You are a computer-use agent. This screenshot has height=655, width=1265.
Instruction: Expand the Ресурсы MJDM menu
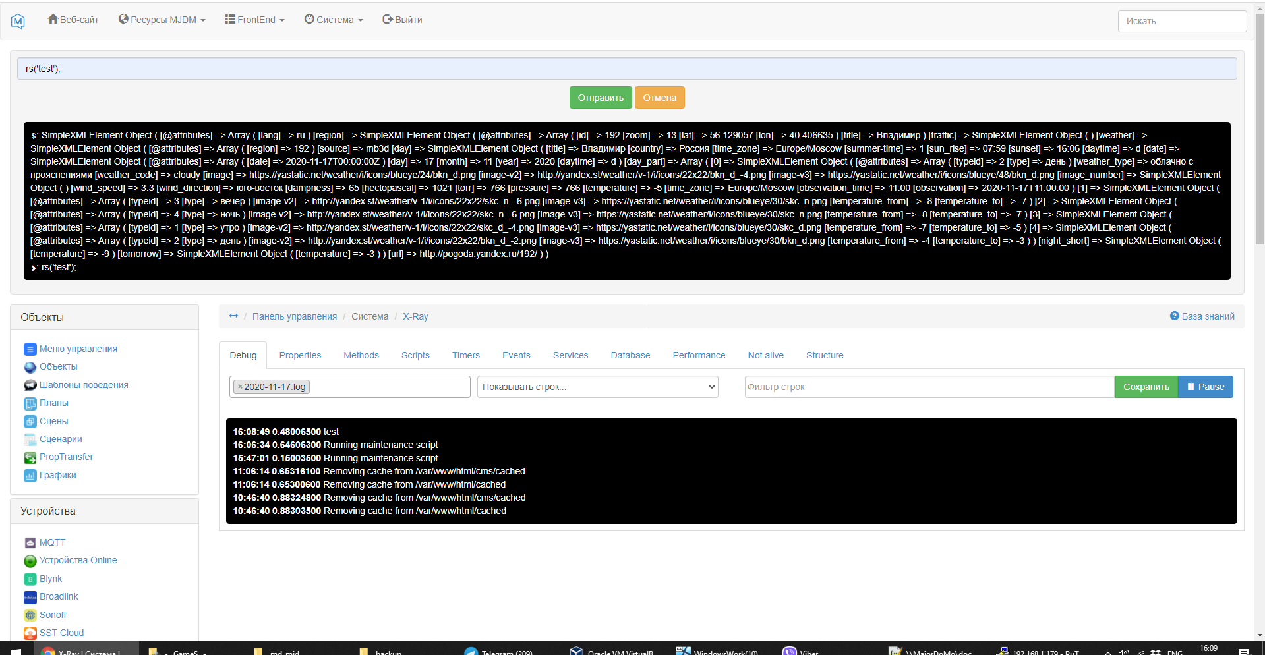pyautogui.click(x=162, y=20)
